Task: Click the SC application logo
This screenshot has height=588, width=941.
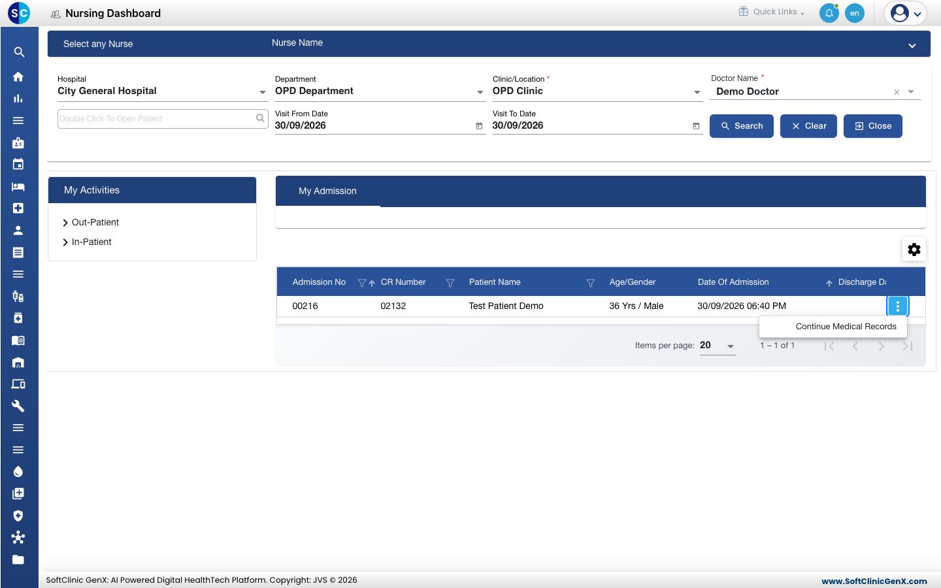Action: coord(19,13)
